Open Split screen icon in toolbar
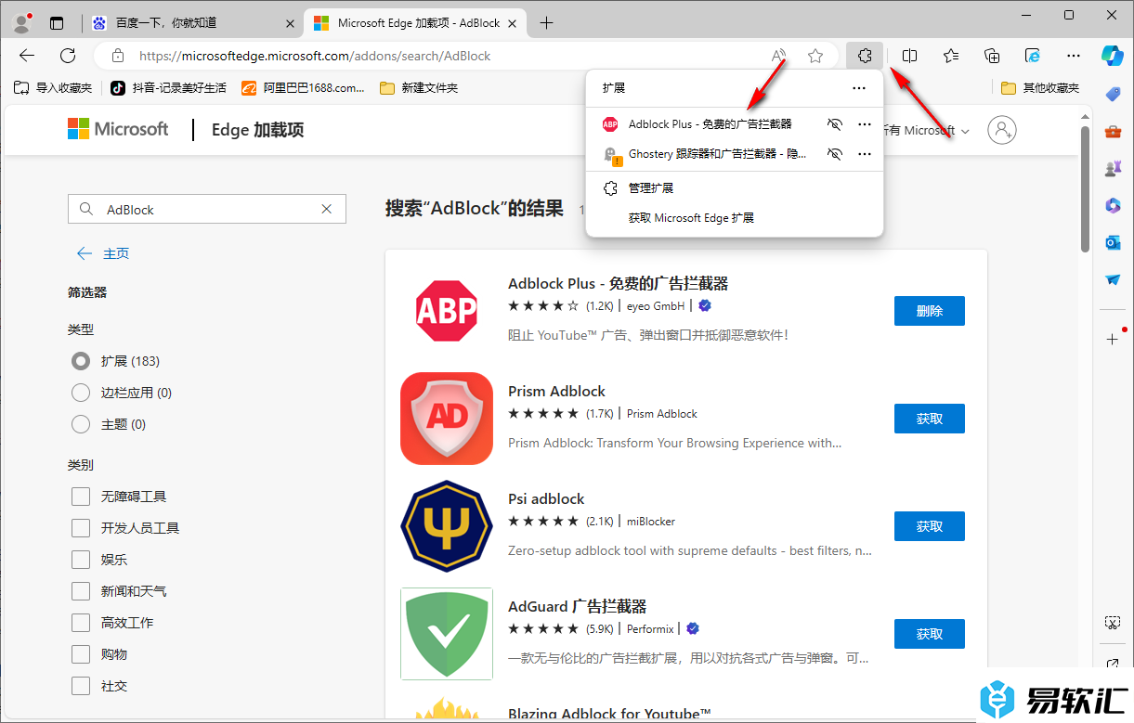The height and width of the screenshot is (723, 1134). click(x=910, y=56)
